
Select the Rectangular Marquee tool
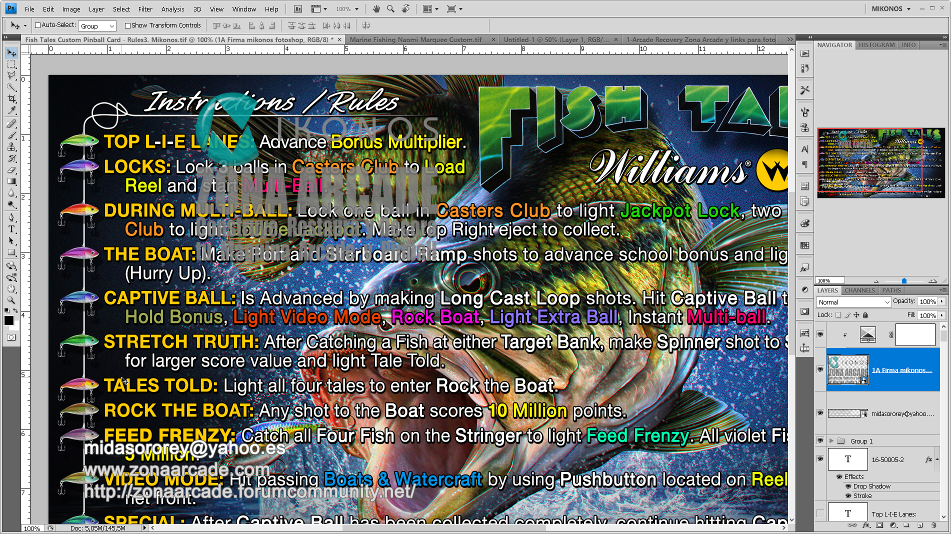coord(11,64)
